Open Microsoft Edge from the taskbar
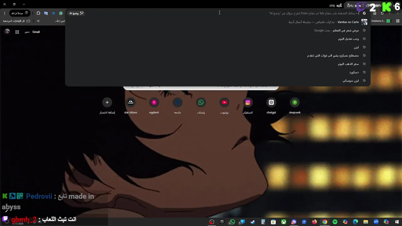The image size is (402, 226). (356, 222)
